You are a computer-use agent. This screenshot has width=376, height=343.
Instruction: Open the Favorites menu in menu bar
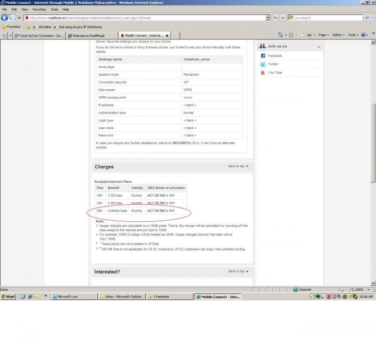[39, 9]
